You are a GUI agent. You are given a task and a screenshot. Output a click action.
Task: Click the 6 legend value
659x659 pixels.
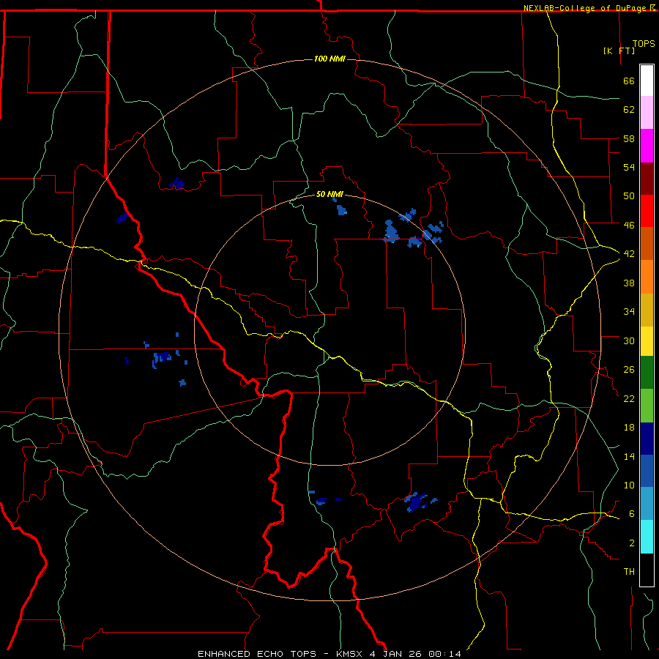point(631,514)
